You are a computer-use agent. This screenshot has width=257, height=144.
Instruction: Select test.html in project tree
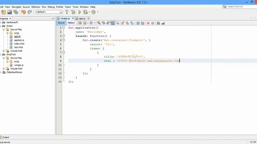pos(18,47)
